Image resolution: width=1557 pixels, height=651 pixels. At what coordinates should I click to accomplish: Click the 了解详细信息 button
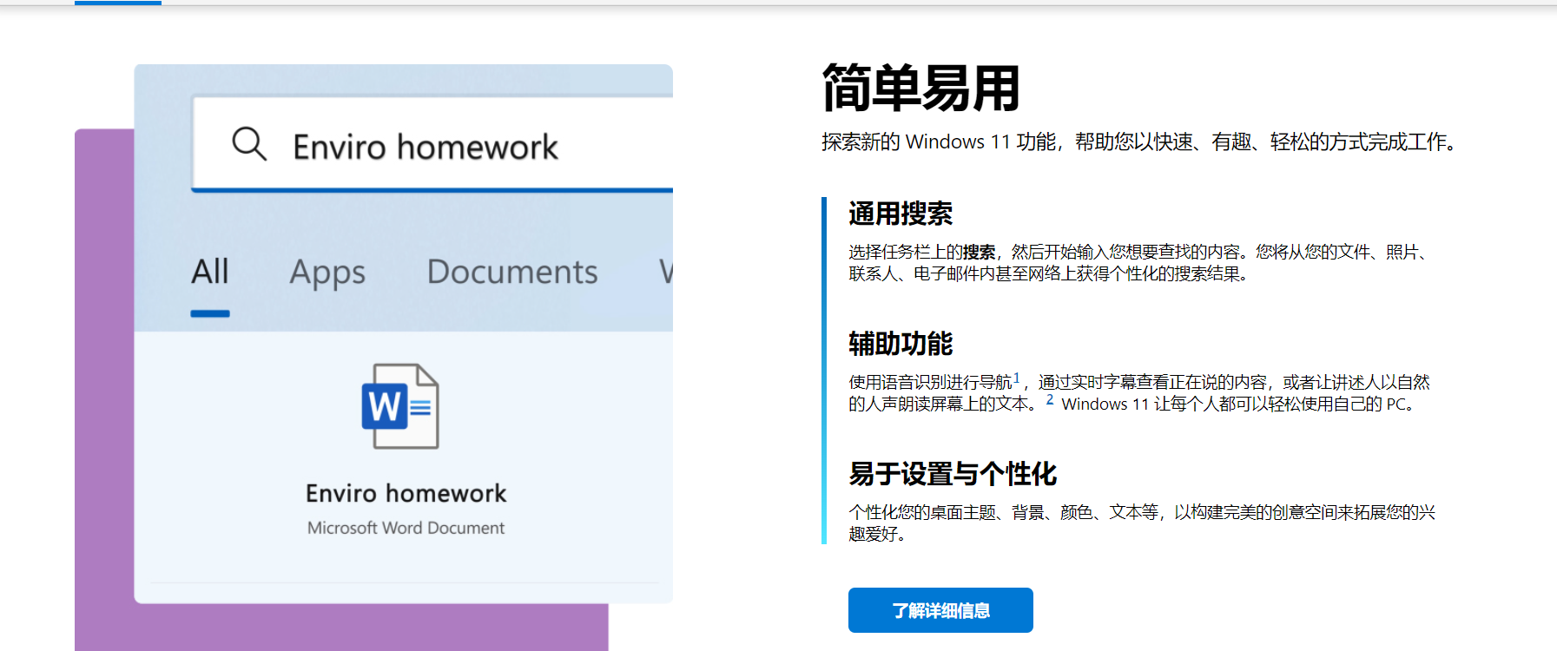pyautogui.click(x=940, y=610)
